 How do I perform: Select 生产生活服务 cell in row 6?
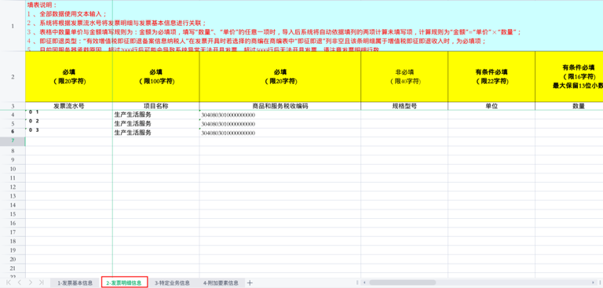[x=155, y=133]
